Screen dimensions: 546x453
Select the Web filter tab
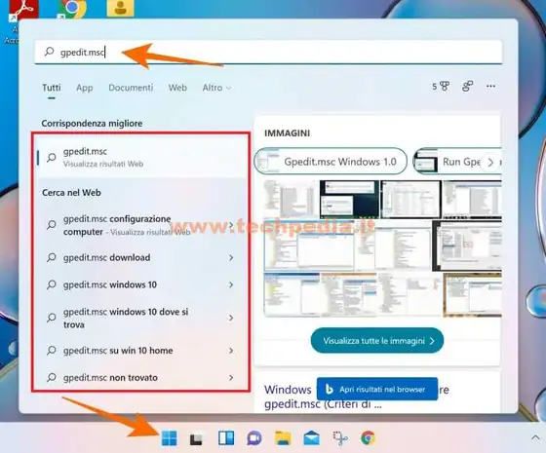pyautogui.click(x=177, y=88)
